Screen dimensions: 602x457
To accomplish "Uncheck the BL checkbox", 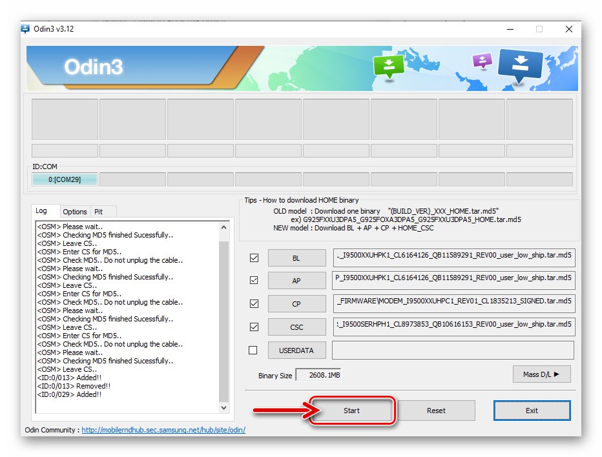I will (254, 258).
